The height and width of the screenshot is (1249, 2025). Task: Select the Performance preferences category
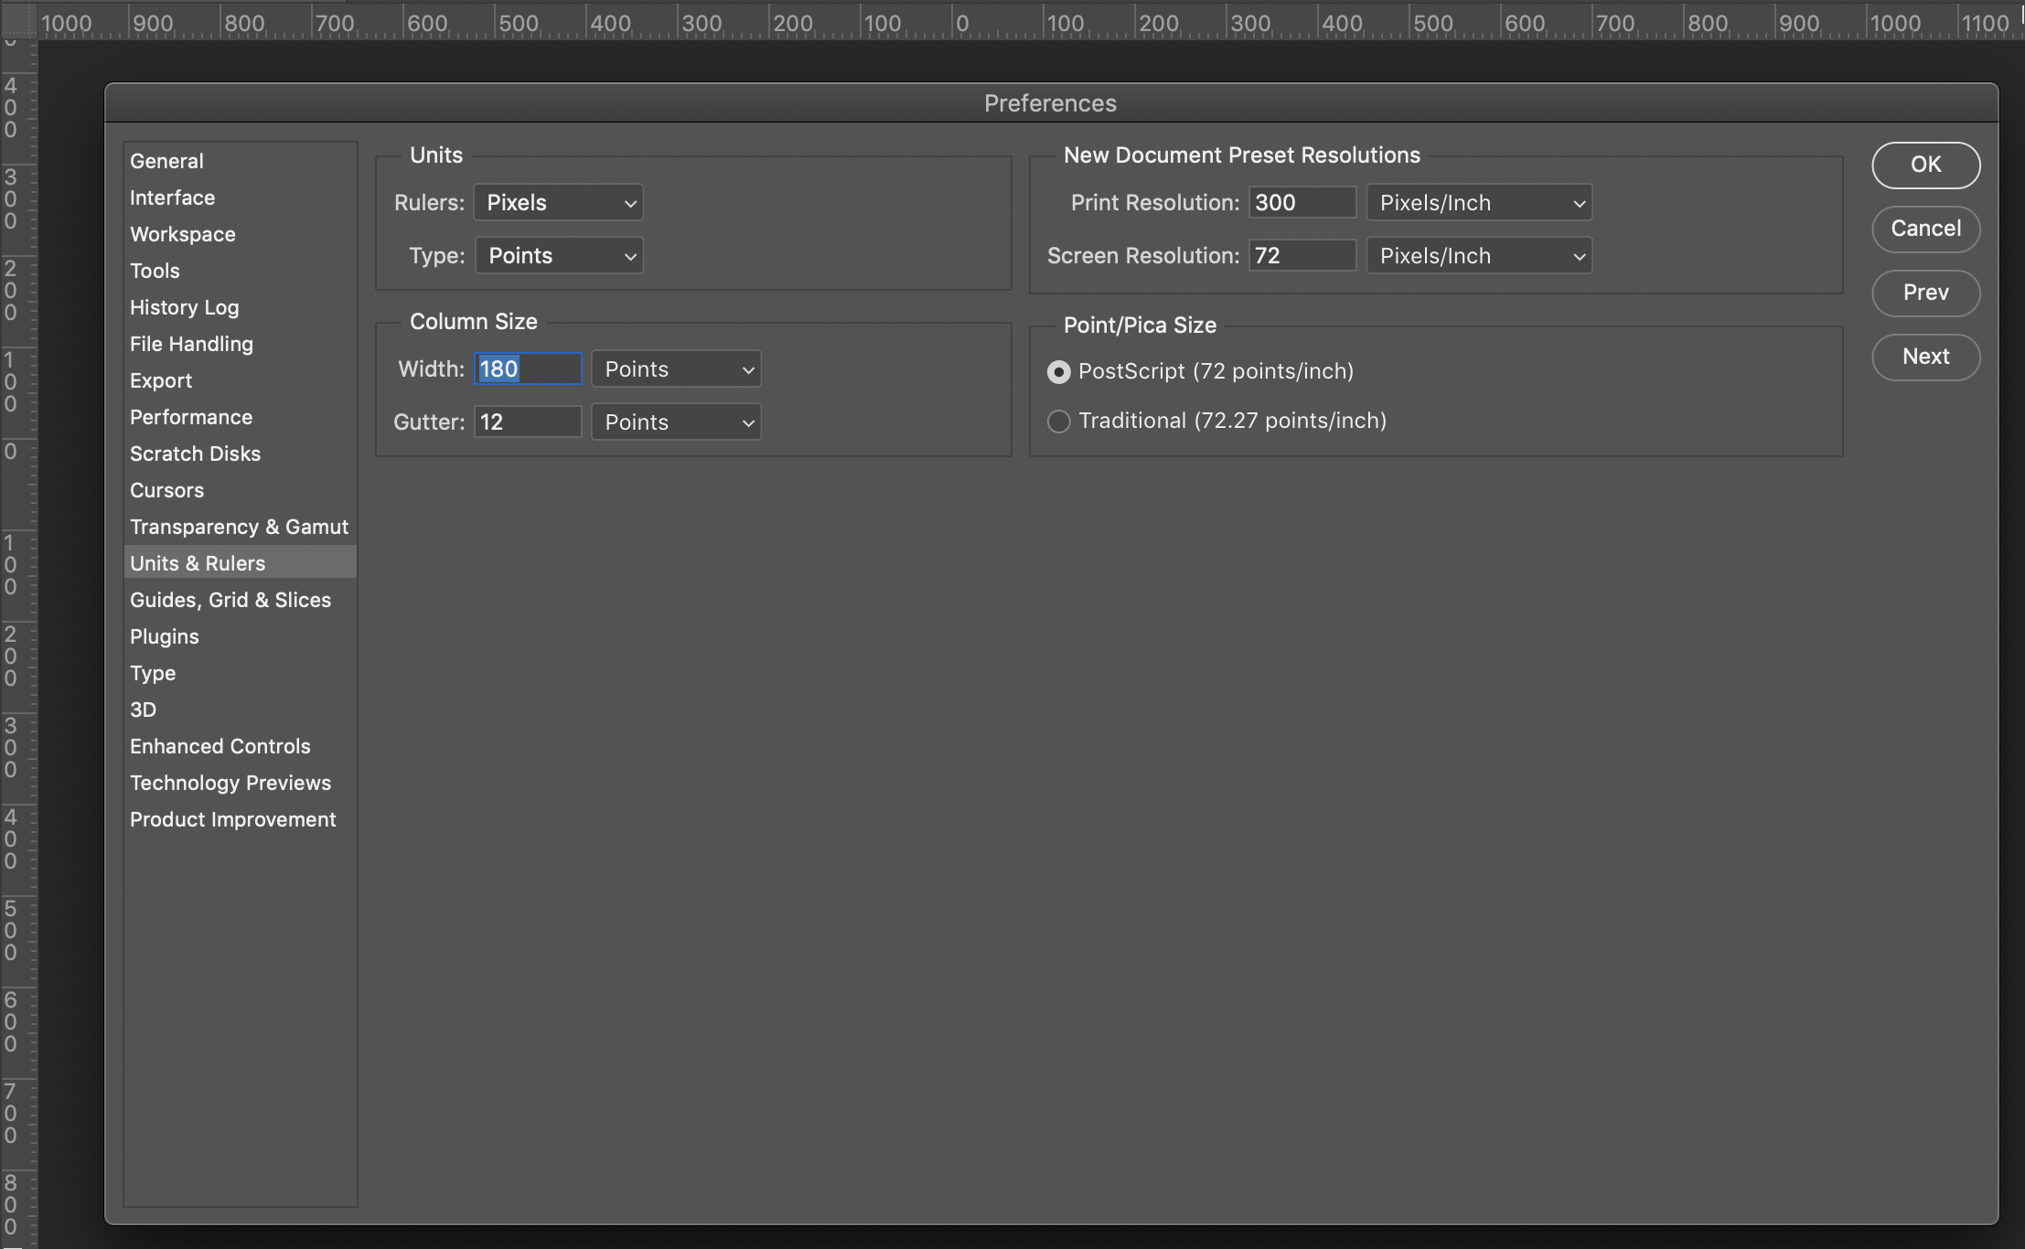(191, 417)
